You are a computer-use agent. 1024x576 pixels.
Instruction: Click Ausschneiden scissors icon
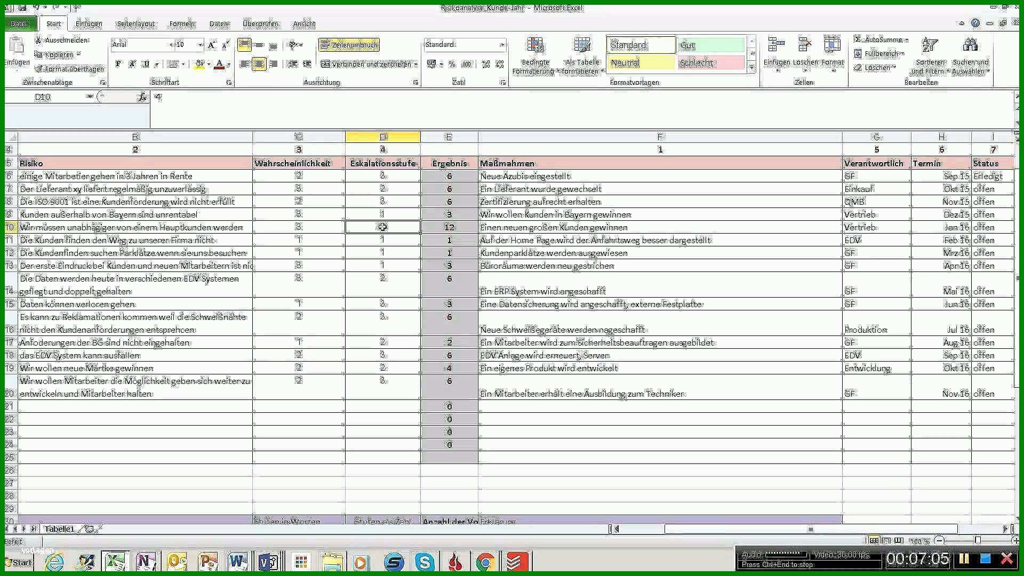38,40
